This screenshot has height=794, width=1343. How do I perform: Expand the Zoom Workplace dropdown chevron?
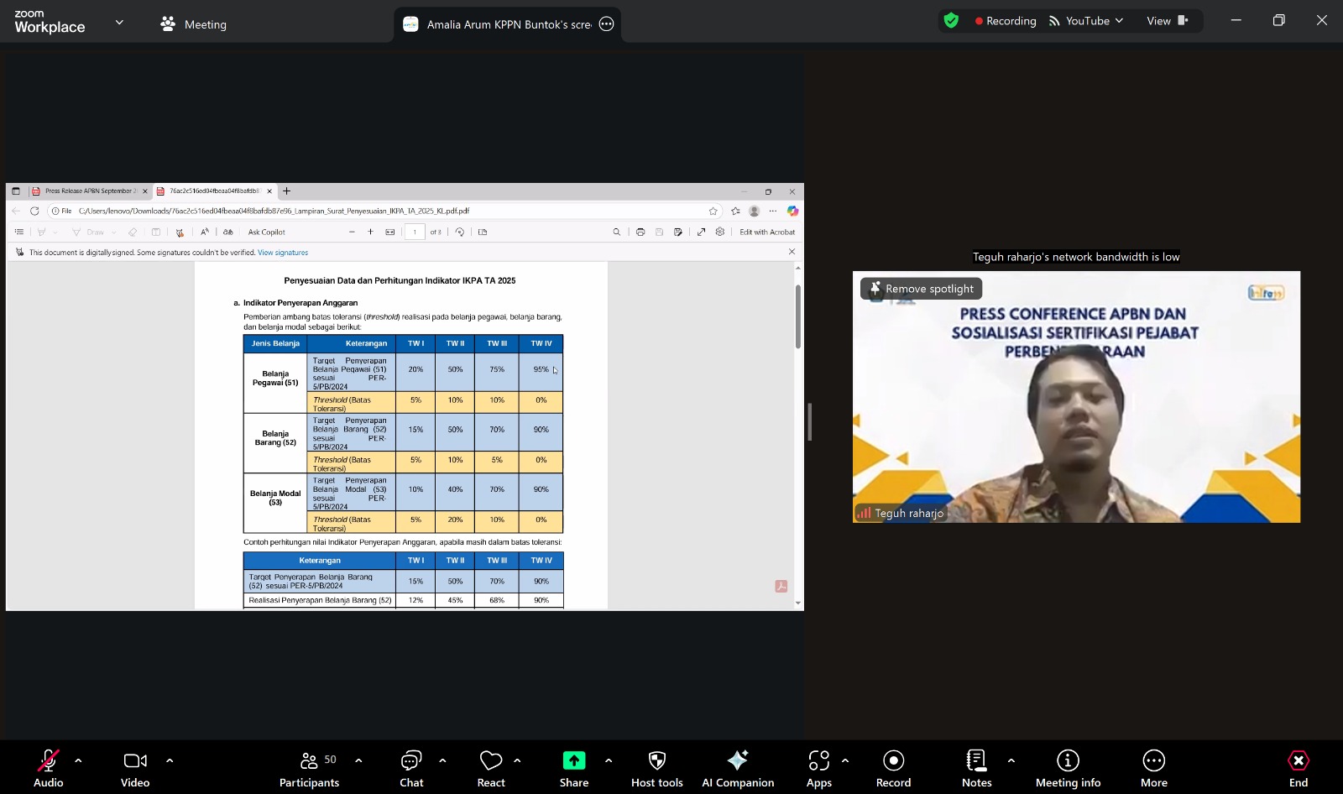[x=119, y=23]
